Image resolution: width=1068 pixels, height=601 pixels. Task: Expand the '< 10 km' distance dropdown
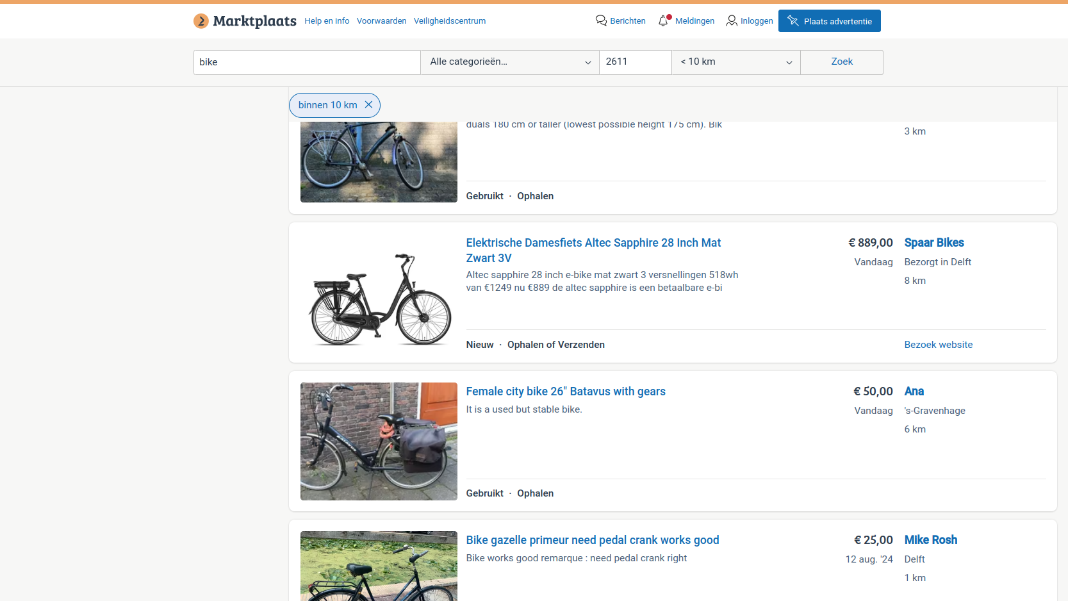coord(736,62)
